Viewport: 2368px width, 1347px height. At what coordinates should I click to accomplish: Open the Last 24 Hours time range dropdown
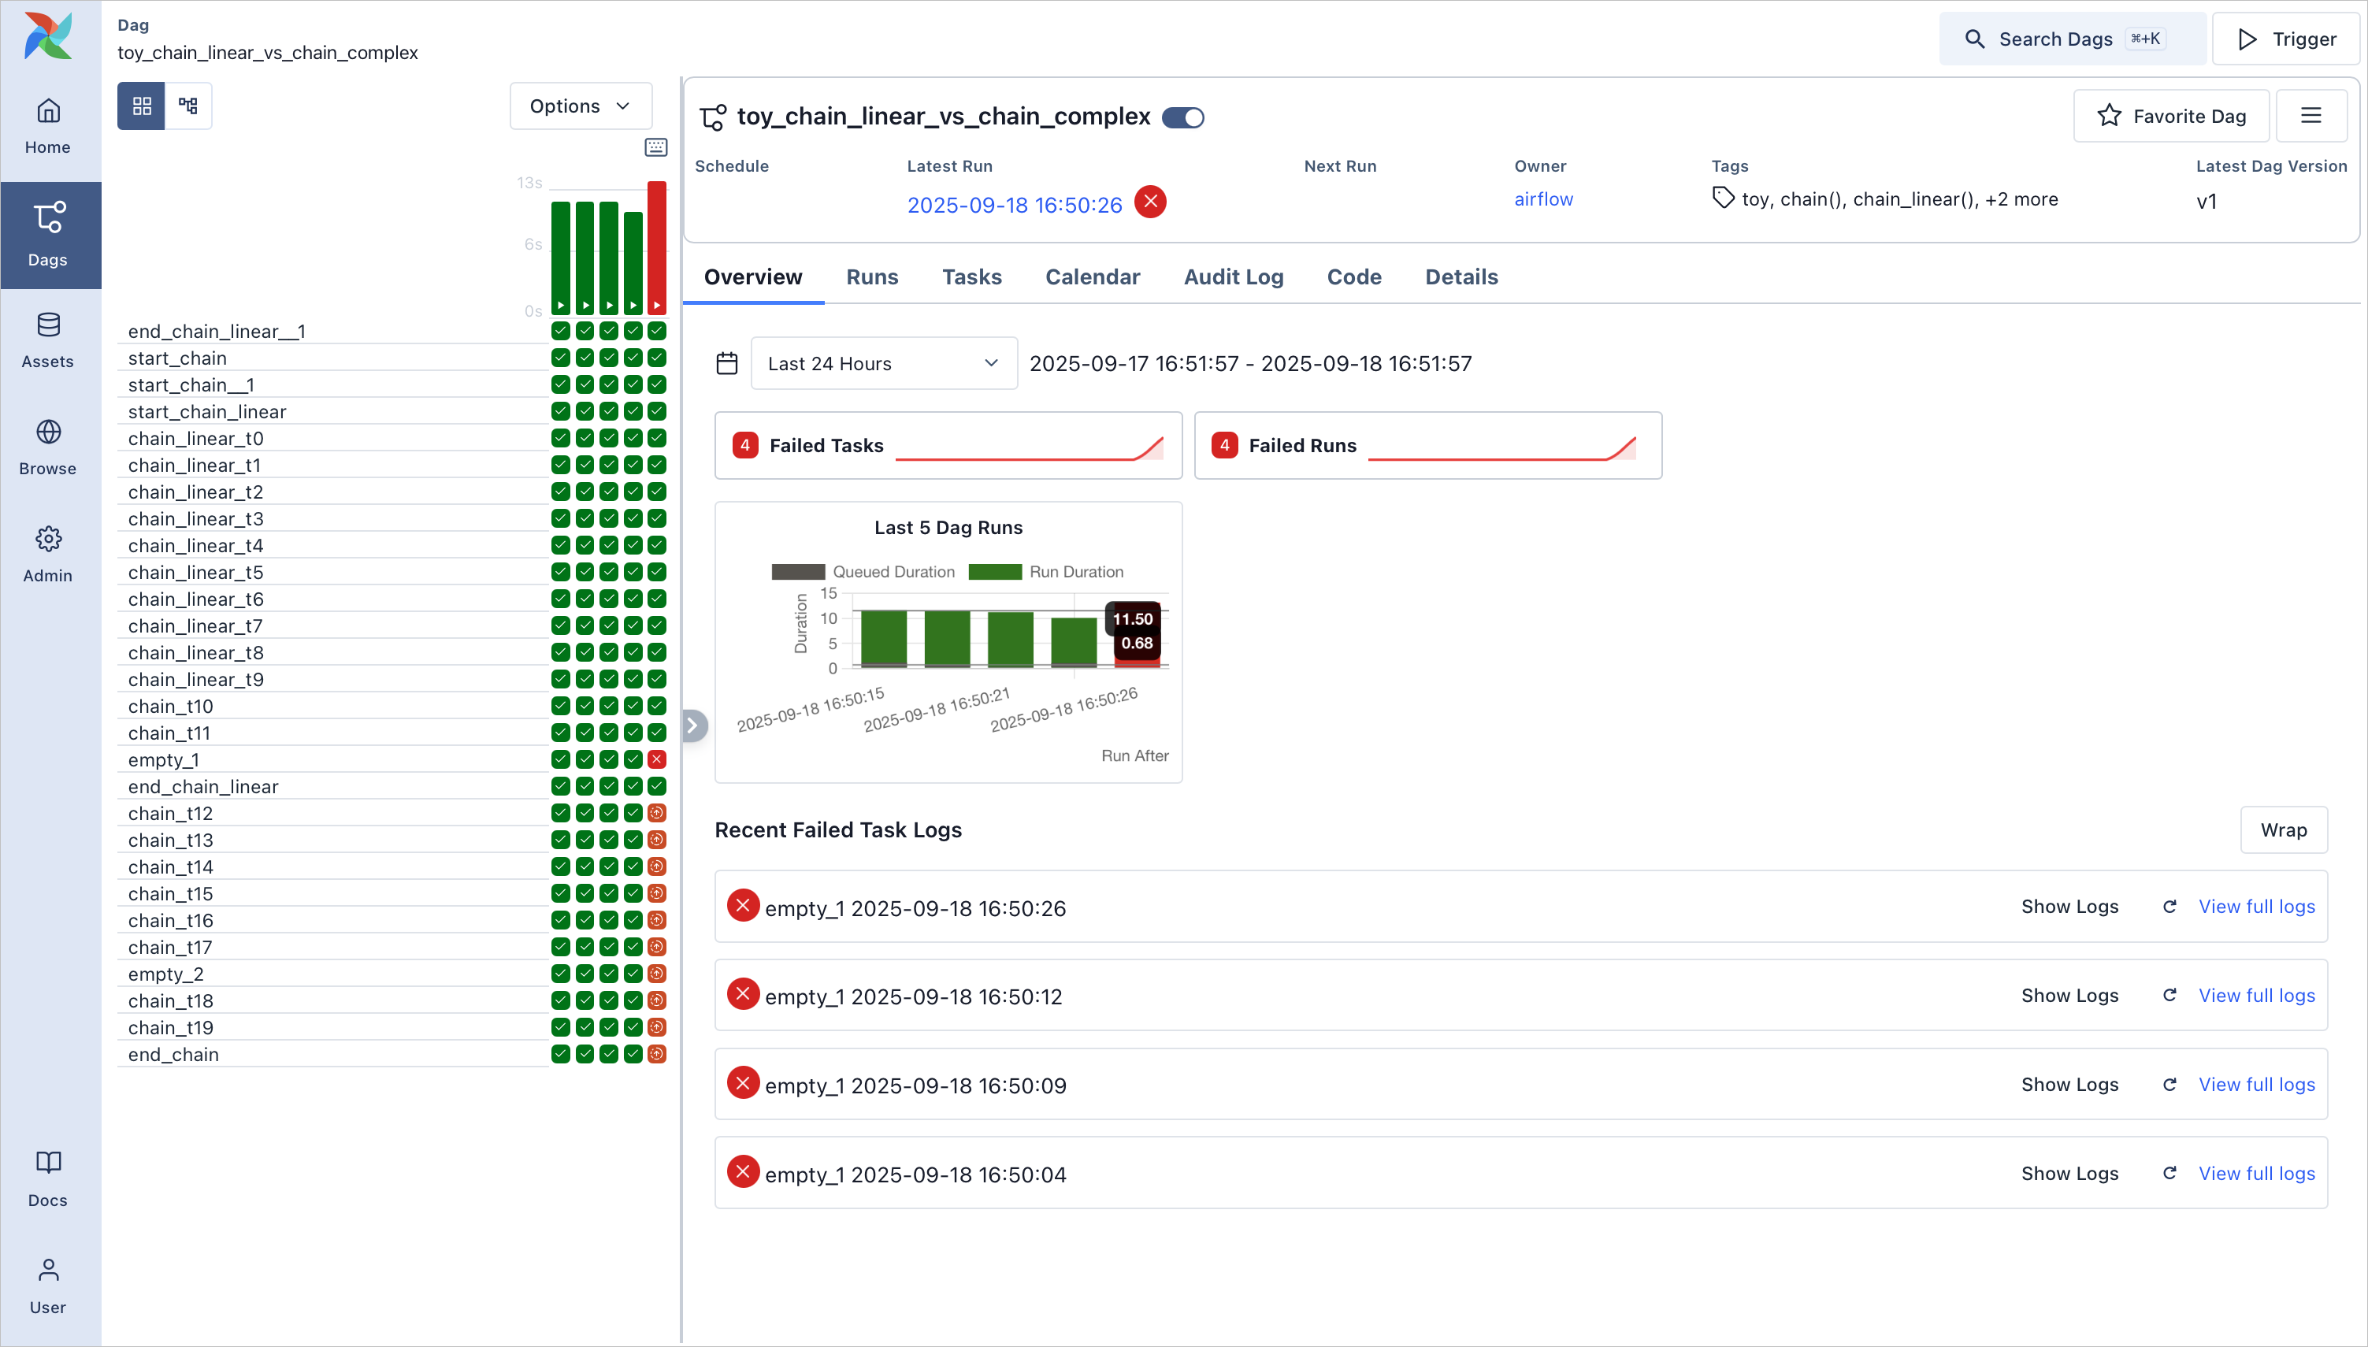[882, 362]
